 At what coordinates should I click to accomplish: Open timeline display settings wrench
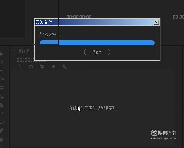tap(64, 67)
